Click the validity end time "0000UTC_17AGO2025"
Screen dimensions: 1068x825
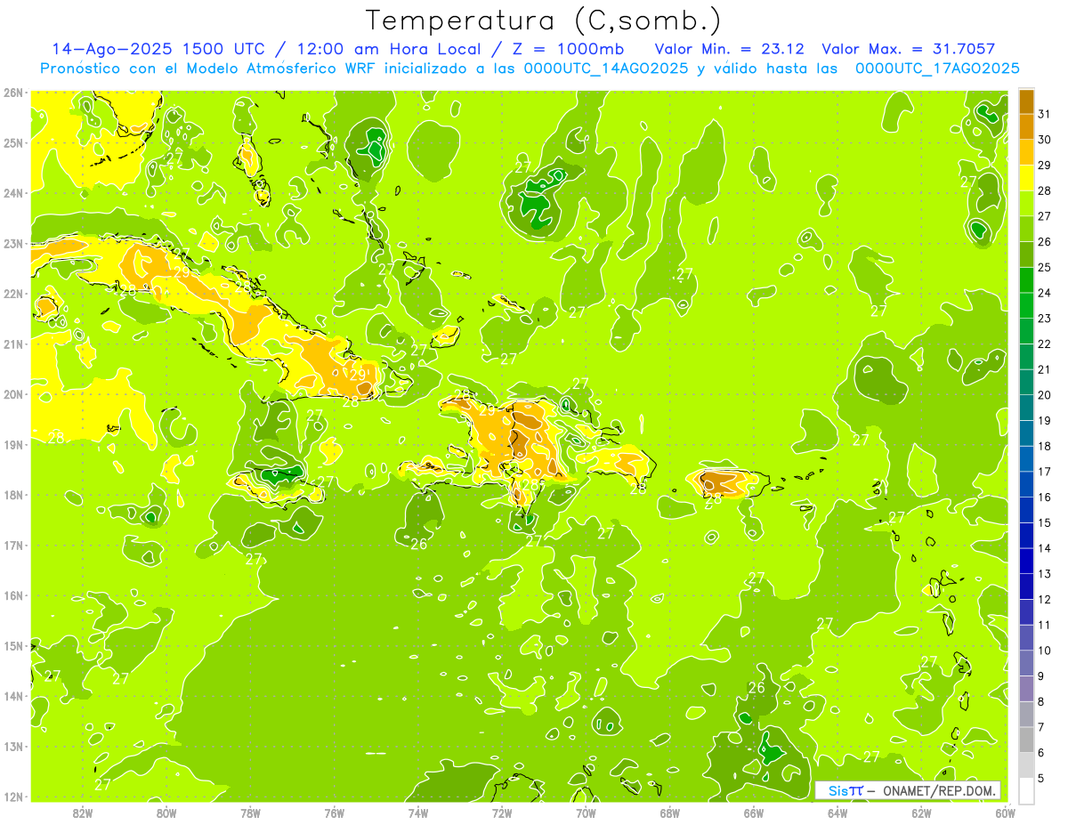937,69
